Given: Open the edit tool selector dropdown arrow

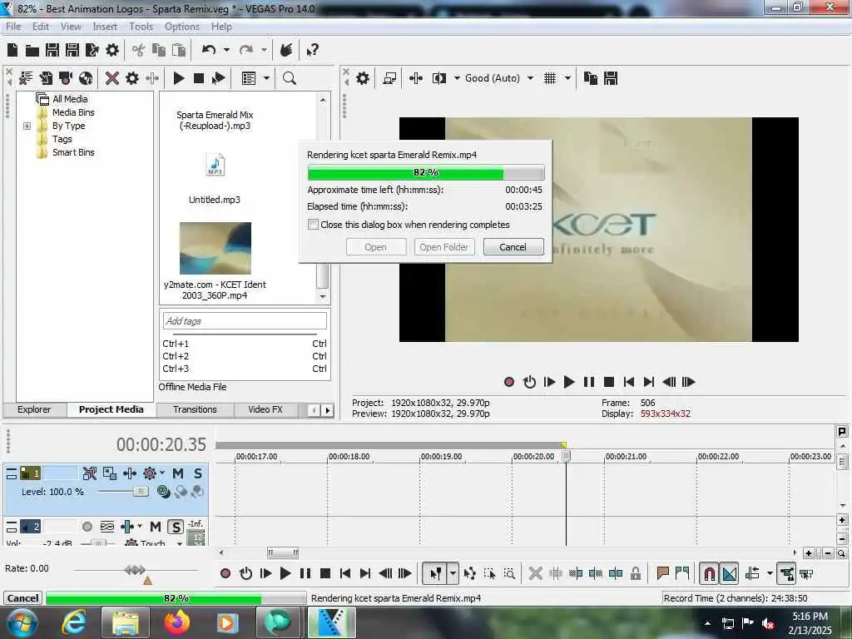Looking at the screenshot, I should (453, 573).
